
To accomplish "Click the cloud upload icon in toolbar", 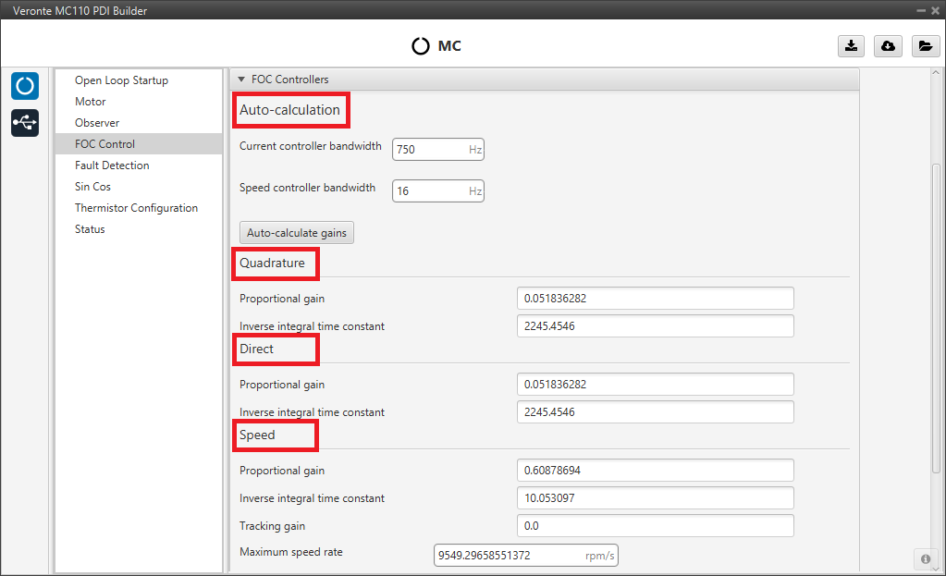I will point(888,46).
